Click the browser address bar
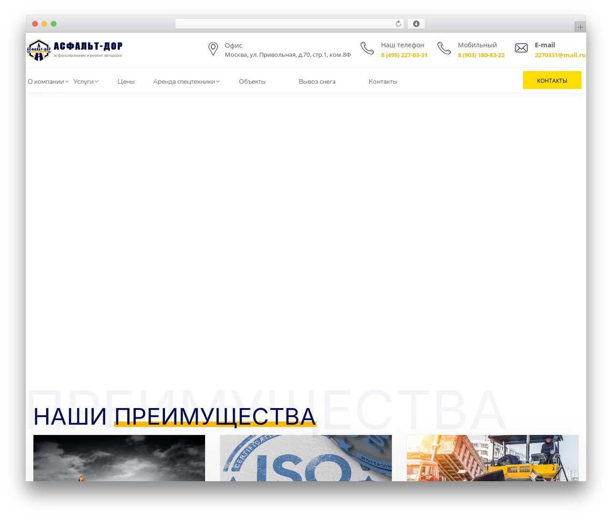 pyautogui.click(x=290, y=24)
